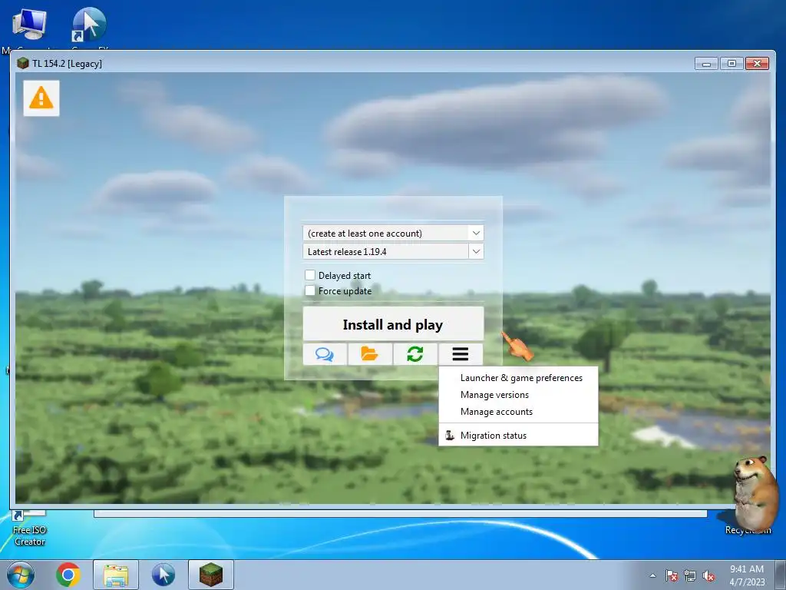Enable the Delayed start checkbox
Image resolution: width=786 pixels, height=590 pixels.
pyautogui.click(x=310, y=275)
